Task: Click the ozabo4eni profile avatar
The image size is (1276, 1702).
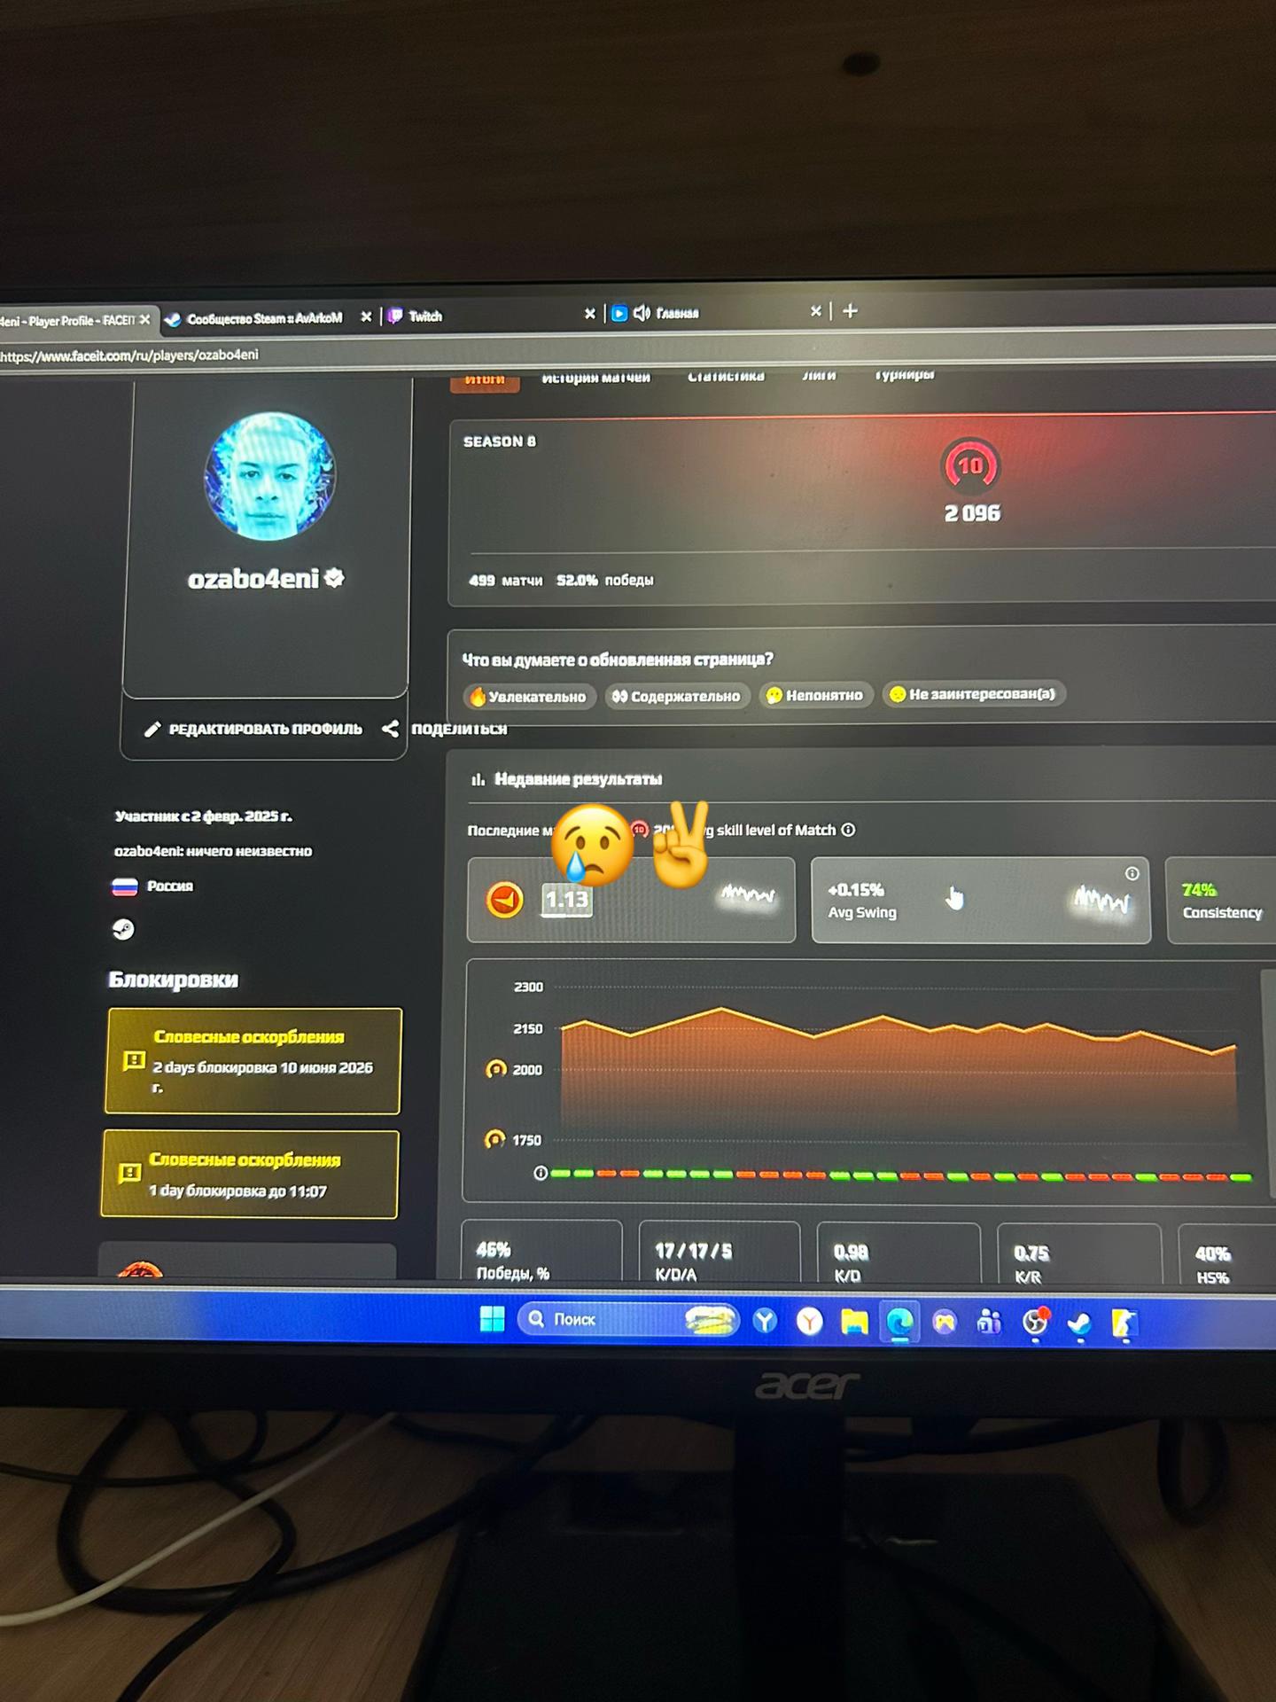Action: [x=269, y=476]
